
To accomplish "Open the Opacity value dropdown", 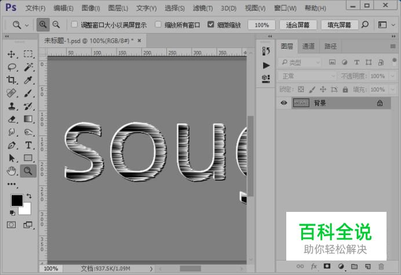I will [392, 76].
